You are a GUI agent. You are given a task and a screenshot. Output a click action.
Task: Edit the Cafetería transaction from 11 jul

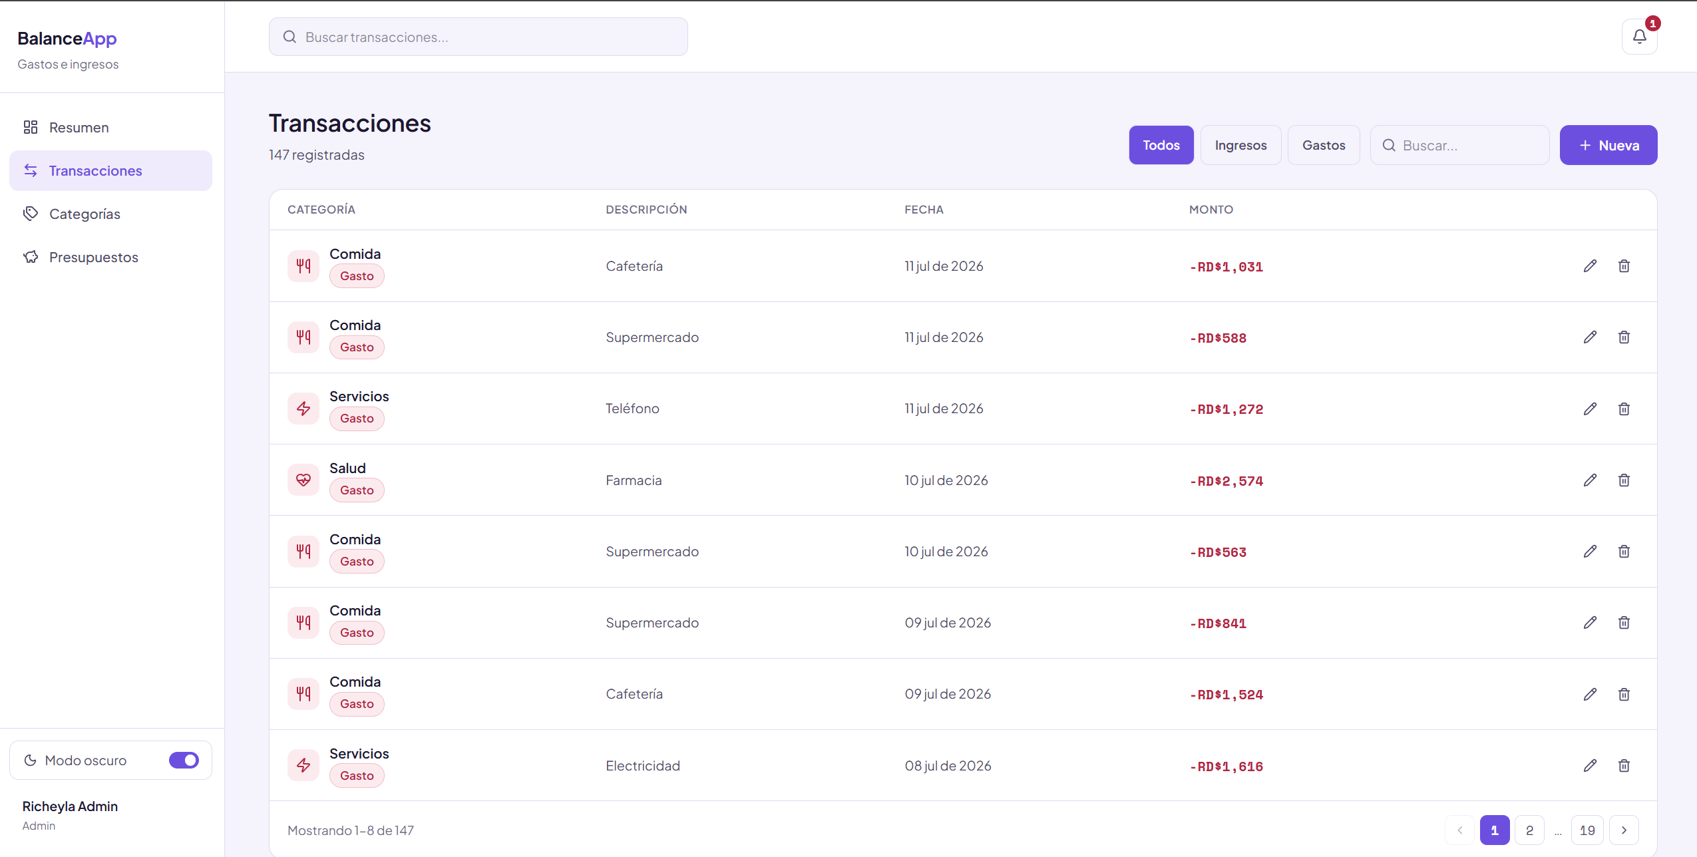click(1590, 266)
